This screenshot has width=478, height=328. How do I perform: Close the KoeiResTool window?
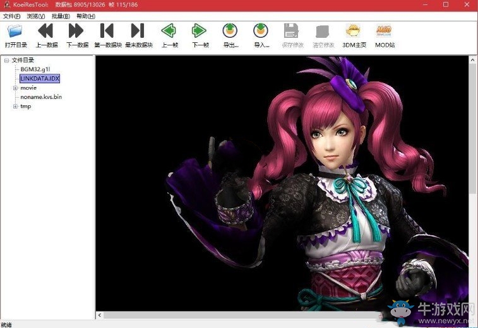467,4
